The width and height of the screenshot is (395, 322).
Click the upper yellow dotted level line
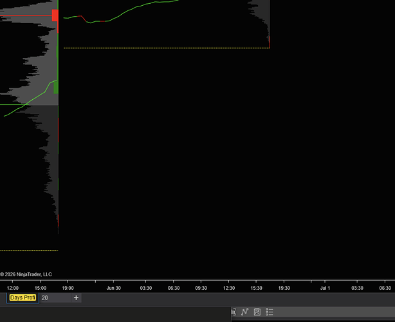tap(167, 48)
